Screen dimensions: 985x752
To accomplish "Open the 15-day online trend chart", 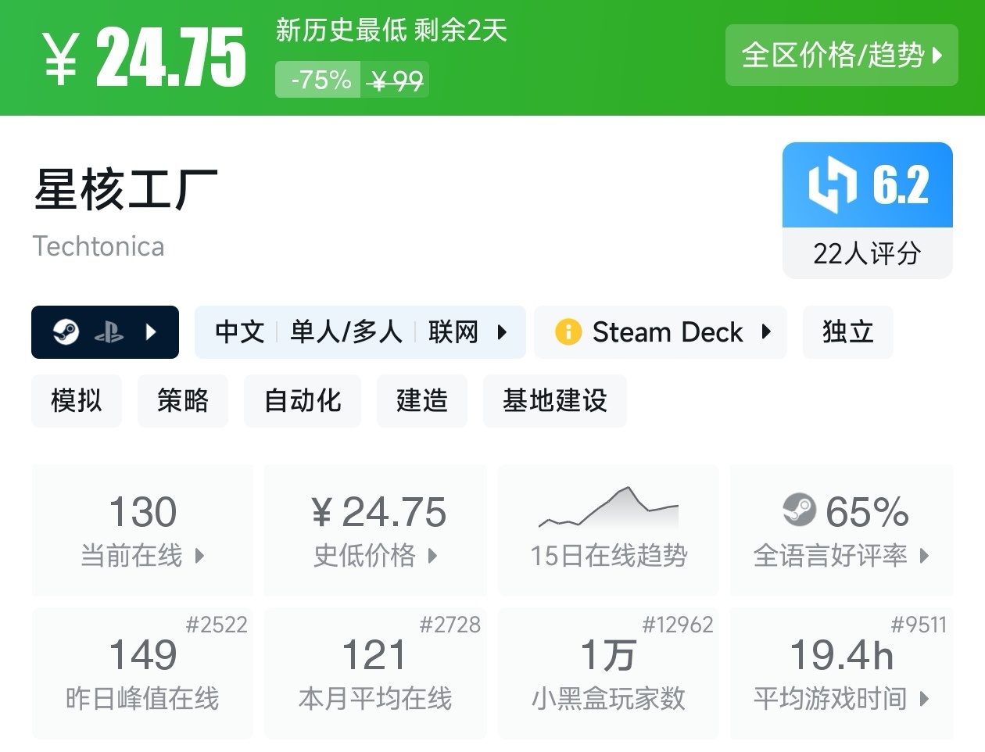I will tap(608, 529).
